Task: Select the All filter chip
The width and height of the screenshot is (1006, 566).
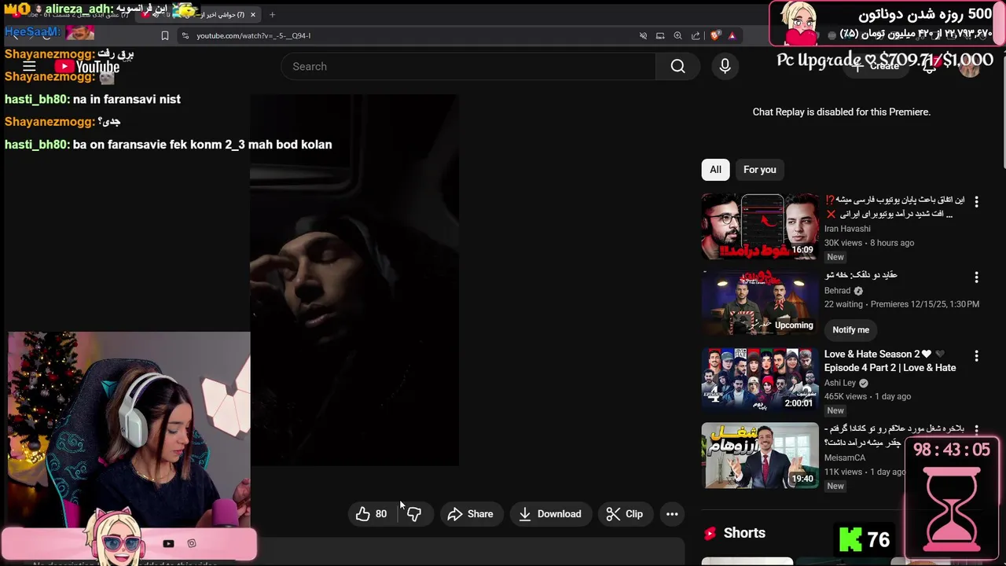Action: [715, 170]
